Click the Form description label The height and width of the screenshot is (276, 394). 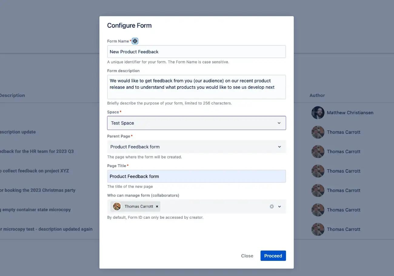click(x=123, y=71)
